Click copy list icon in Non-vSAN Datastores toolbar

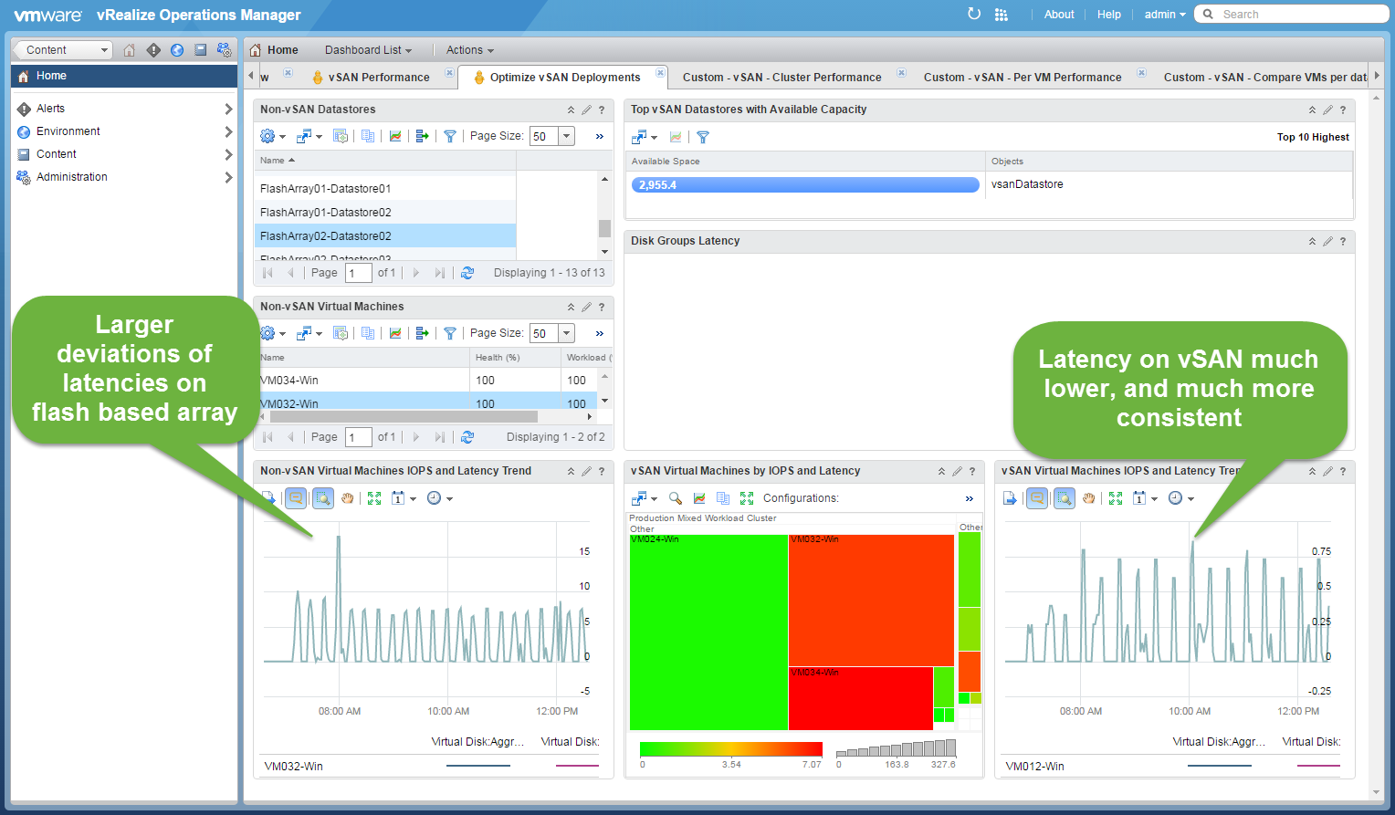[368, 136]
